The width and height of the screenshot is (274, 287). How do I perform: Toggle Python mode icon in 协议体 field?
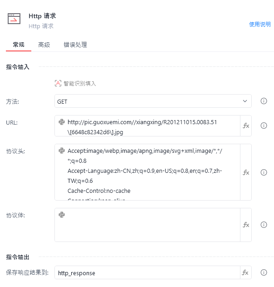point(62,215)
